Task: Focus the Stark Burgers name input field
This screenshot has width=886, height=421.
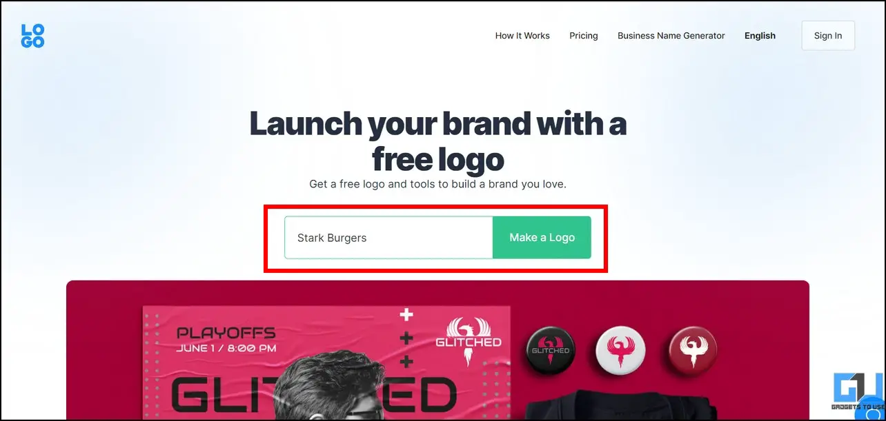Action: tap(388, 238)
